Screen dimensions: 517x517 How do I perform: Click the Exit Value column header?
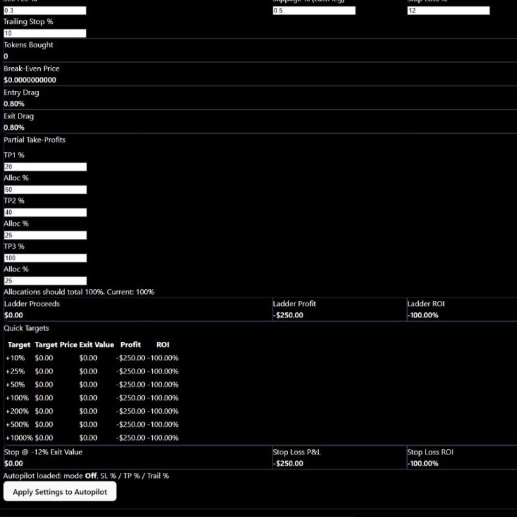coord(96,344)
